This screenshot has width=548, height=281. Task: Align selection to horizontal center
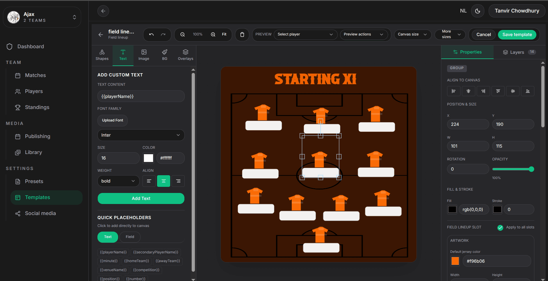(x=468, y=91)
